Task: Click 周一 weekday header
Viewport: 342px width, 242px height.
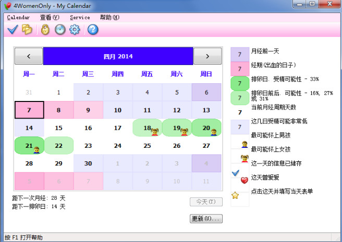Action: [29, 74]
